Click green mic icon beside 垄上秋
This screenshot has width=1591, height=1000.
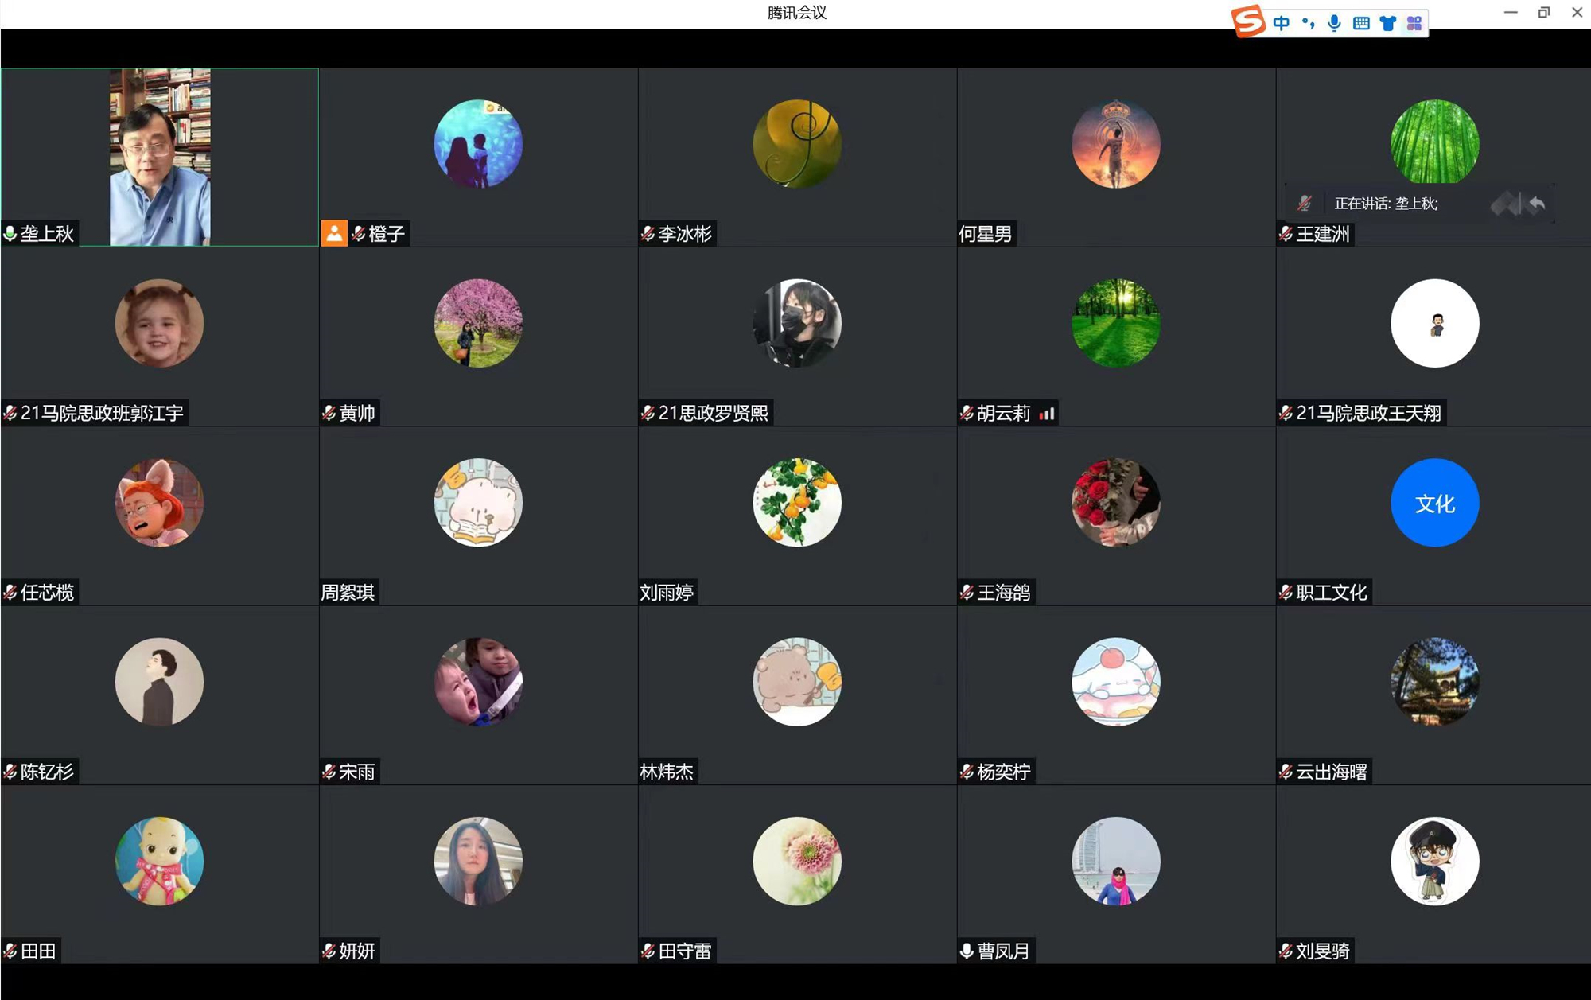click(x=10, y=234)
